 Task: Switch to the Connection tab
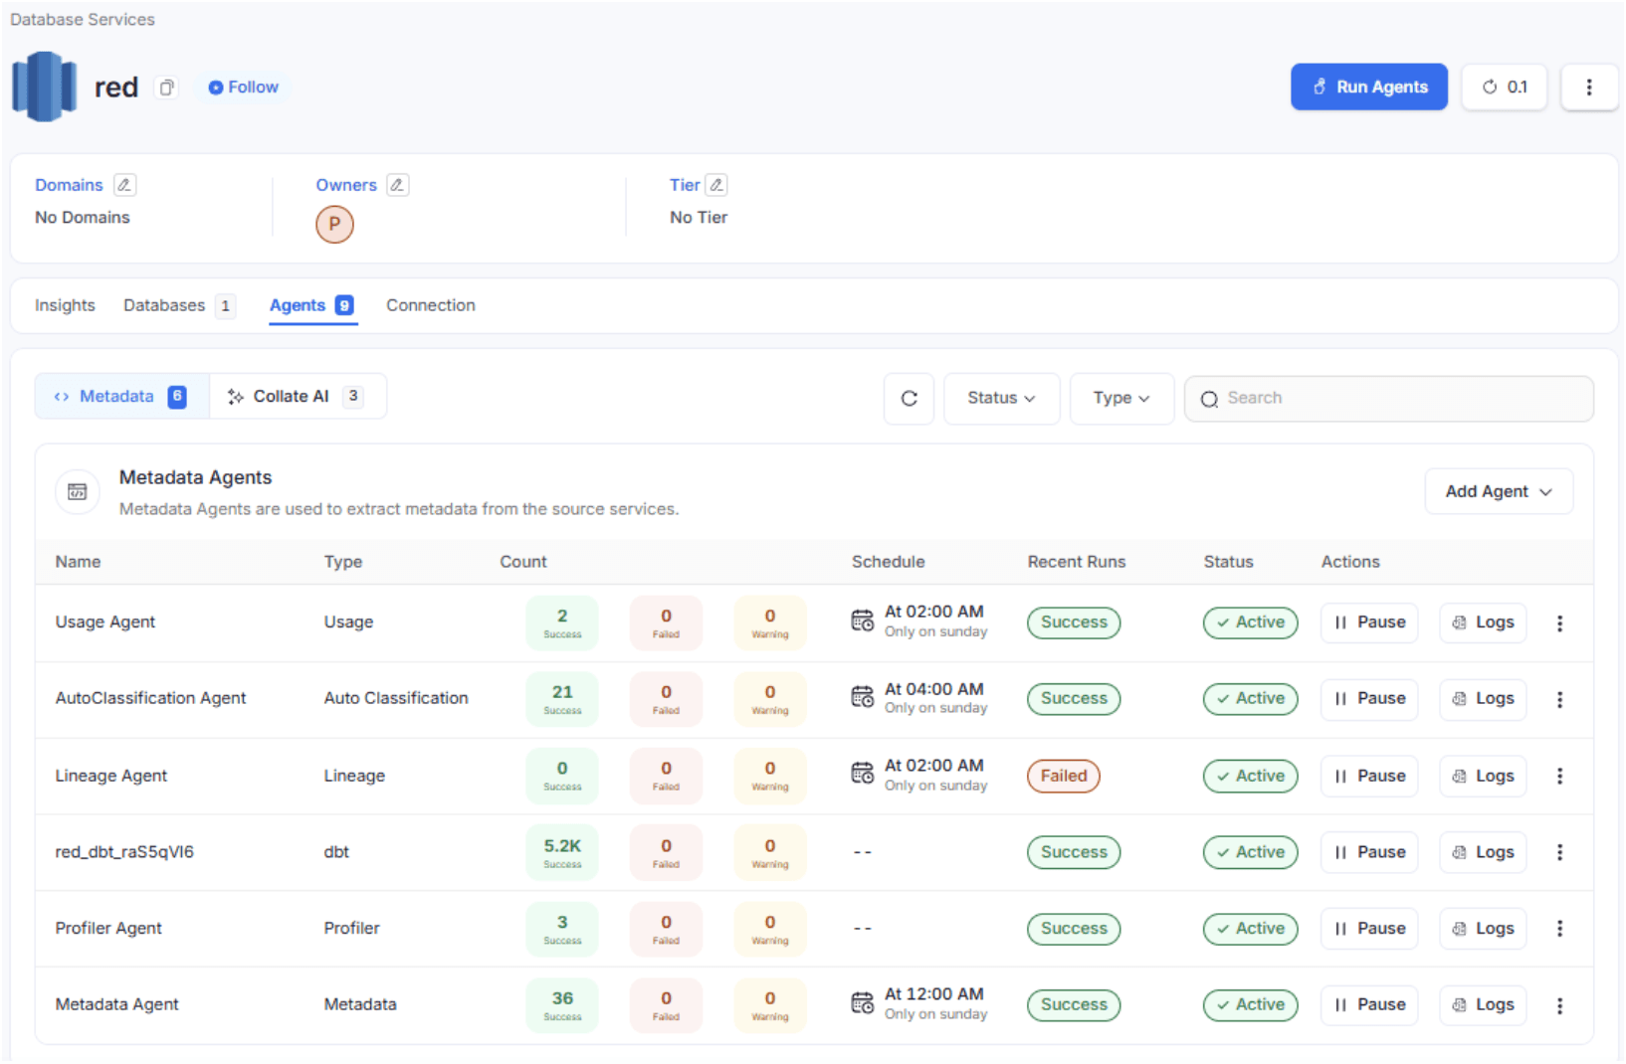pyautogui.click(x=431, y=306)
